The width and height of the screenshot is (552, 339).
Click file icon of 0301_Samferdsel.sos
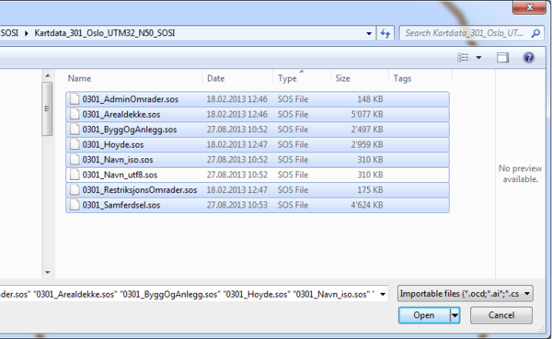(x=75, y=205)
